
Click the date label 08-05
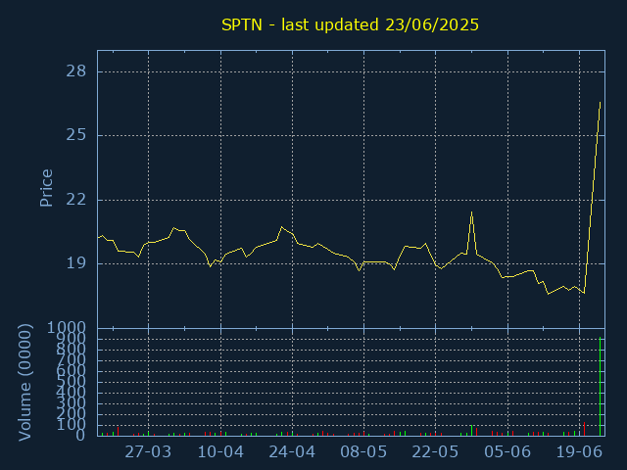[x=363, y=452]
